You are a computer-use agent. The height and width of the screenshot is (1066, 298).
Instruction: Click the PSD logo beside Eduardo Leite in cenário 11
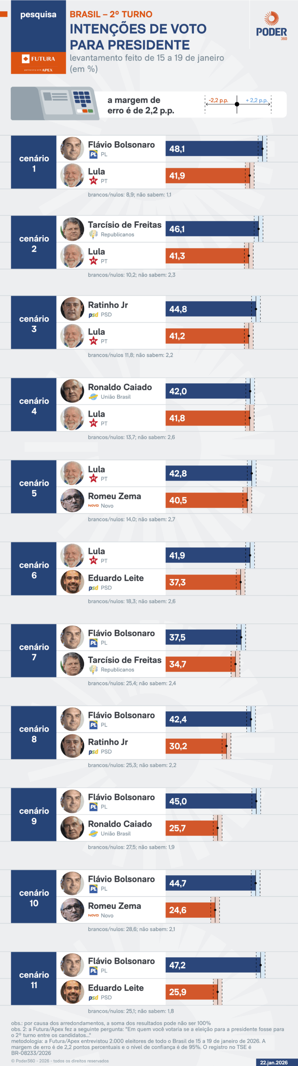[x=94, y=998]
